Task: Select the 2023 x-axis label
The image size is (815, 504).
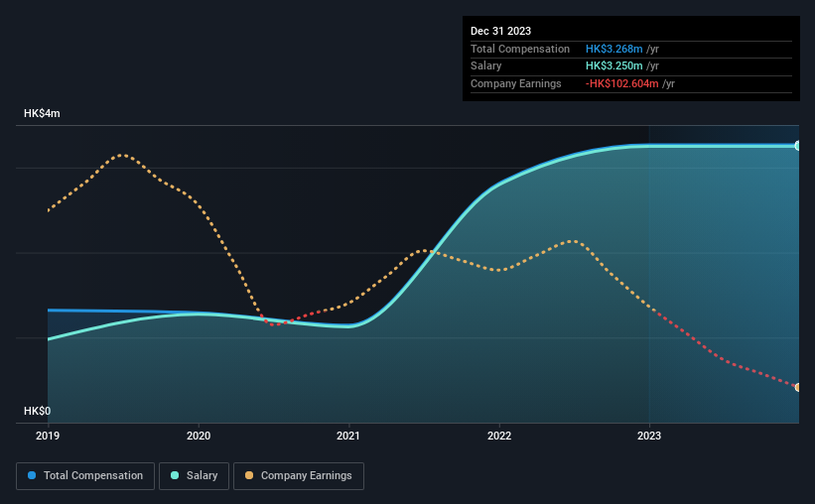Action: coord(649,436)
